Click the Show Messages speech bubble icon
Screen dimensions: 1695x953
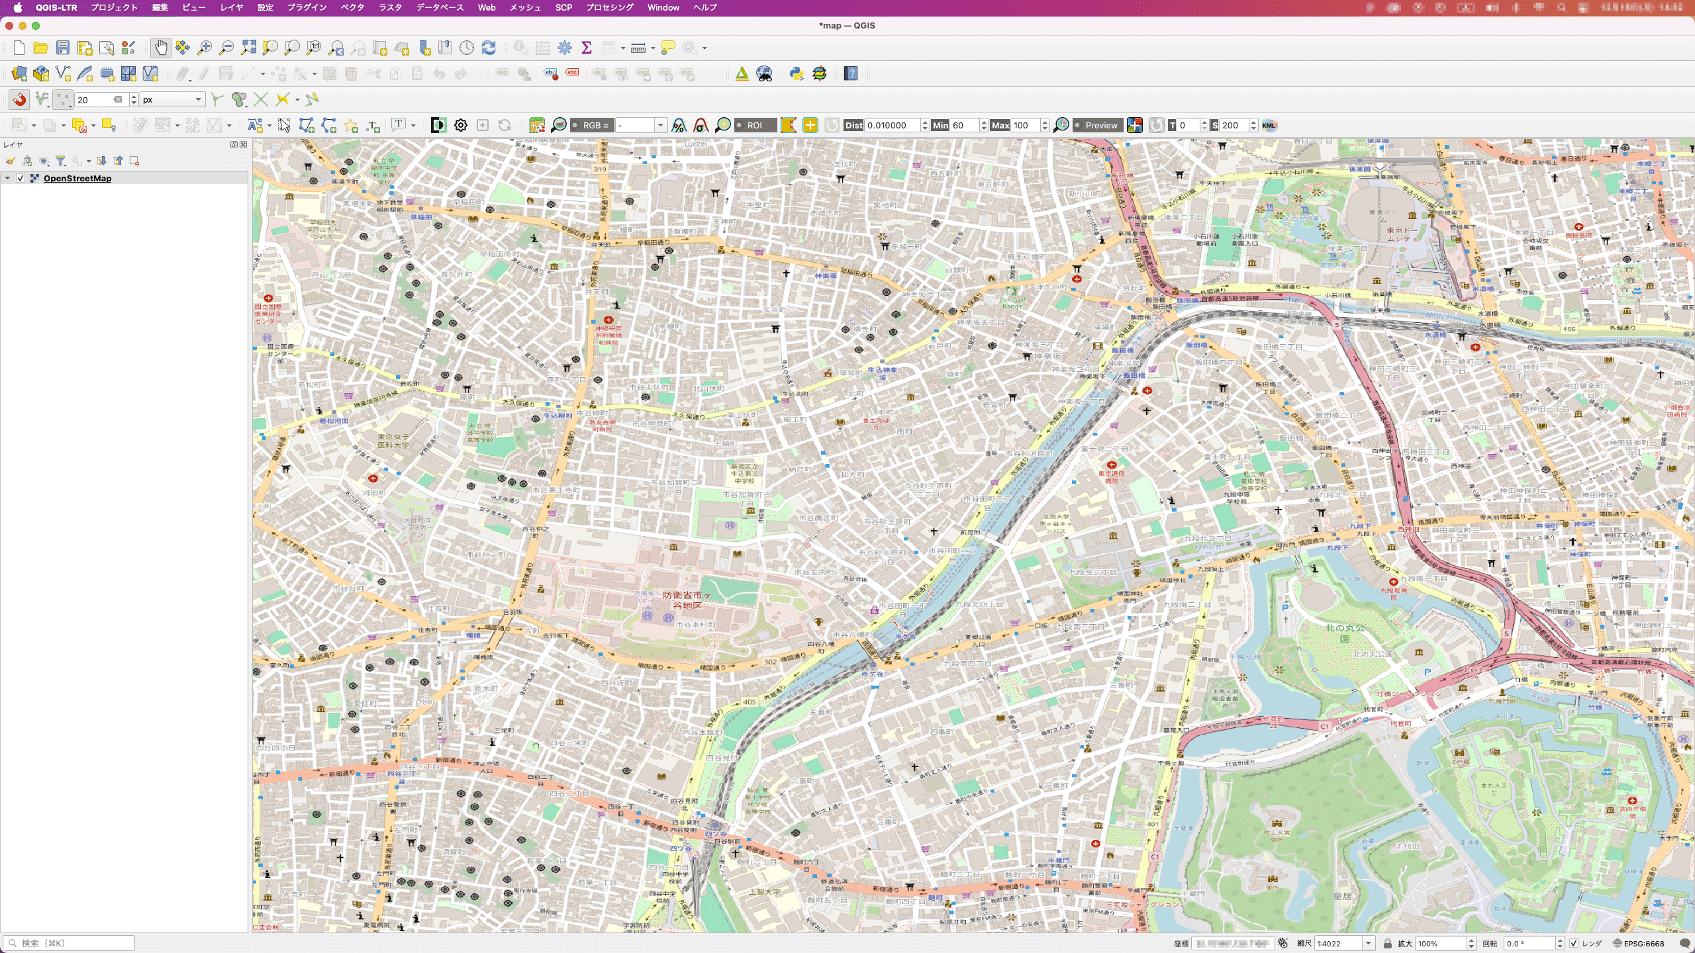[x=1685, y=943]
